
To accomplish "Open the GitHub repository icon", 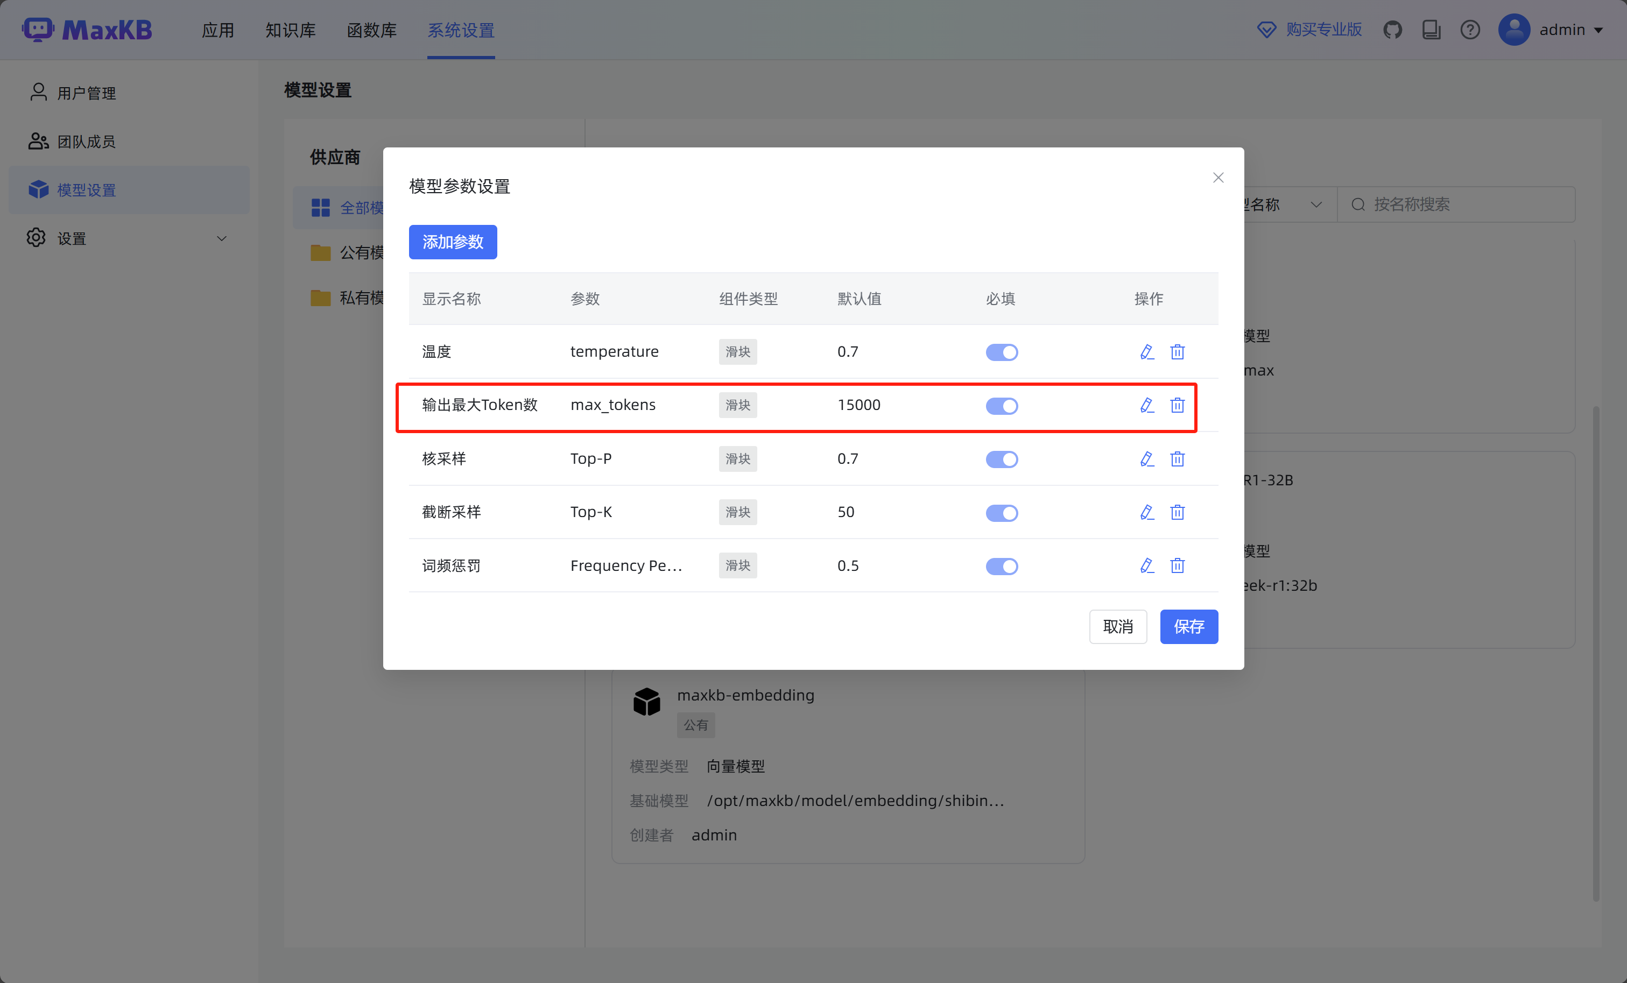I will 1392,30.
